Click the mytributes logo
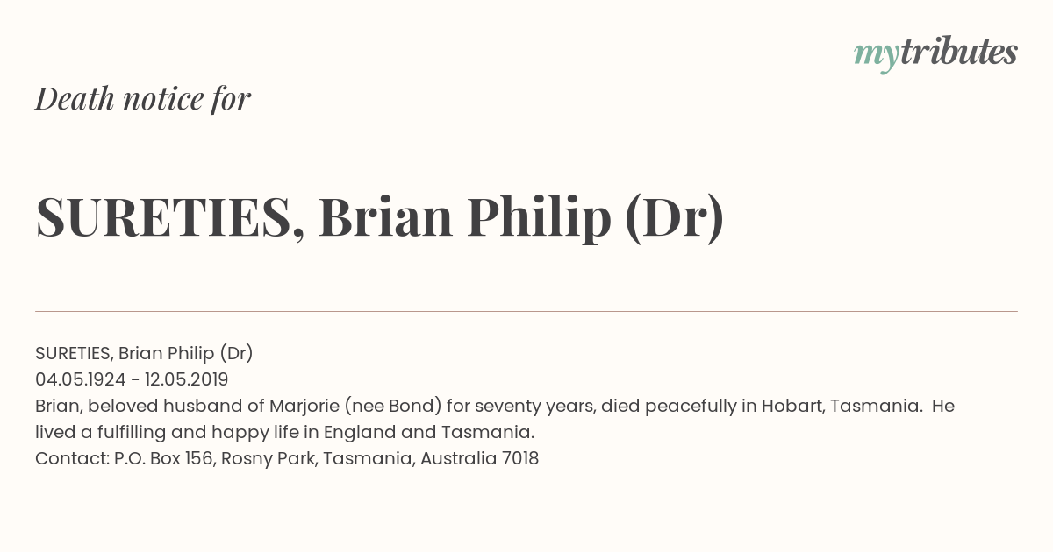This screenshot has height=552, width=1053. click(935, 54)
